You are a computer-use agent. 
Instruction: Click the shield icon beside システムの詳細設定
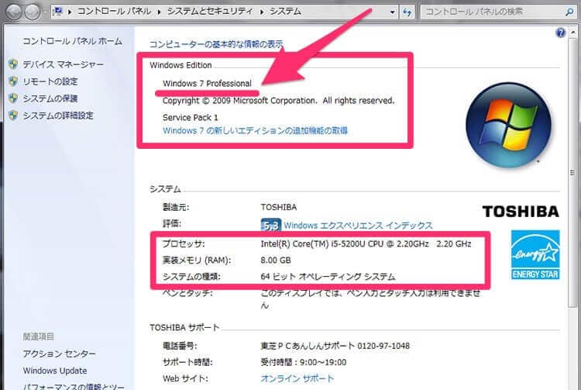point(13,116)
